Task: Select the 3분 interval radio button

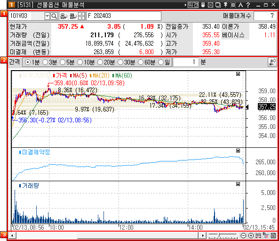Action: pos(45,62)
